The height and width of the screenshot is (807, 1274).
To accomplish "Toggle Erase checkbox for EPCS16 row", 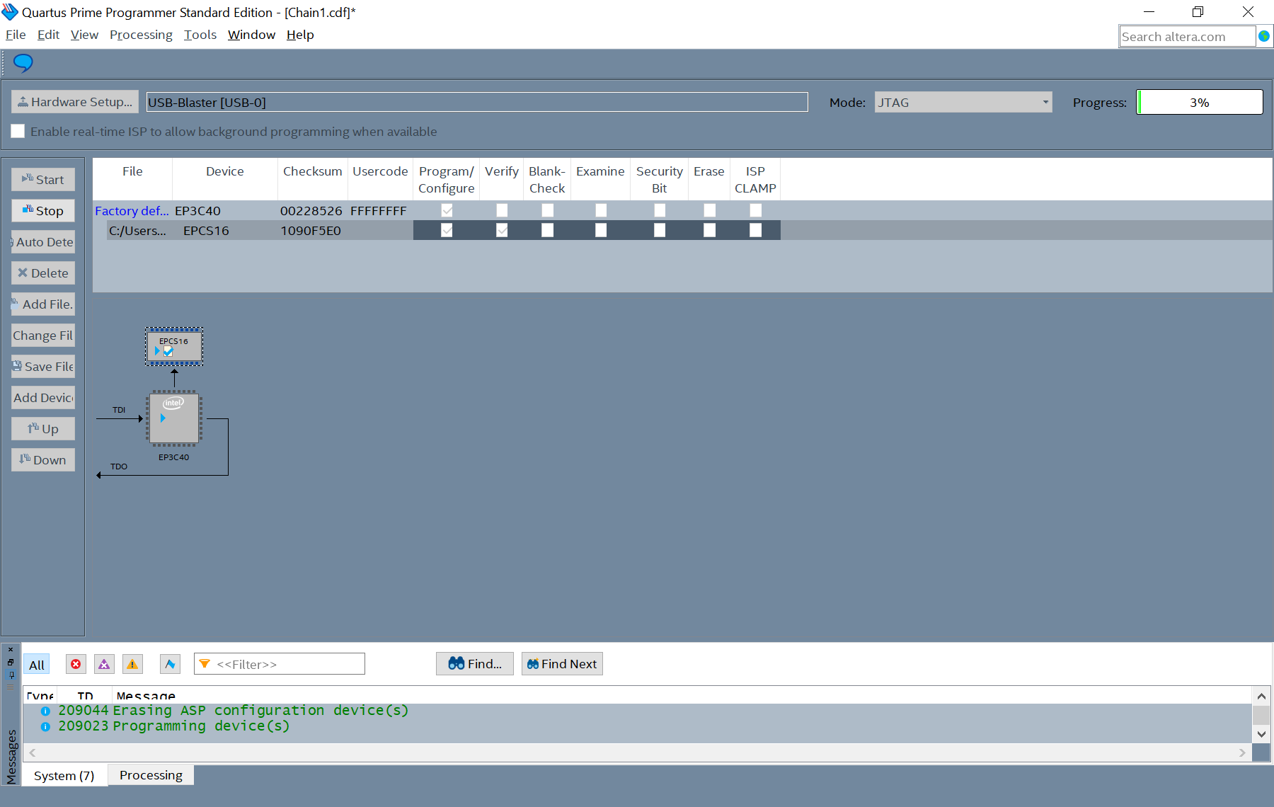I will (x=710, y=230).
